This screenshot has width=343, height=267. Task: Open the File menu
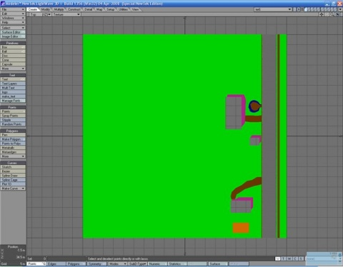pos(13,9)
